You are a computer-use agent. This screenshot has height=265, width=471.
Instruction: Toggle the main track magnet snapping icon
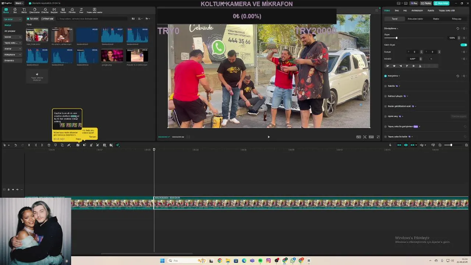pyautogui.click(x=399, y=145)
